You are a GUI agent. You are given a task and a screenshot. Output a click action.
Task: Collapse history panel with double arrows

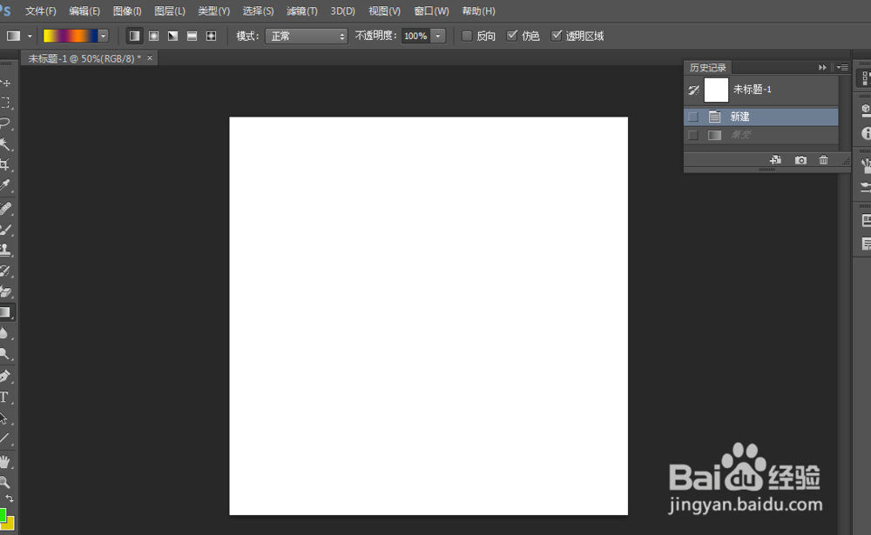point(822,67)
